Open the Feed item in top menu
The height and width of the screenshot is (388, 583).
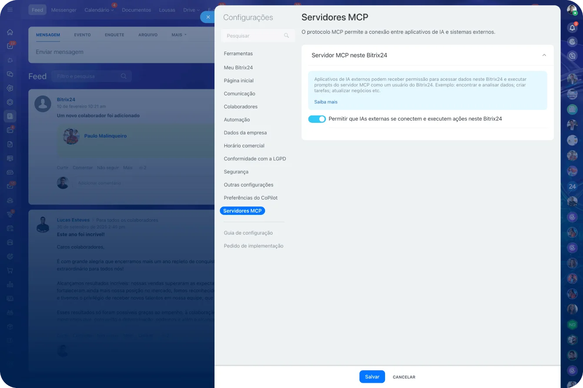37,10
